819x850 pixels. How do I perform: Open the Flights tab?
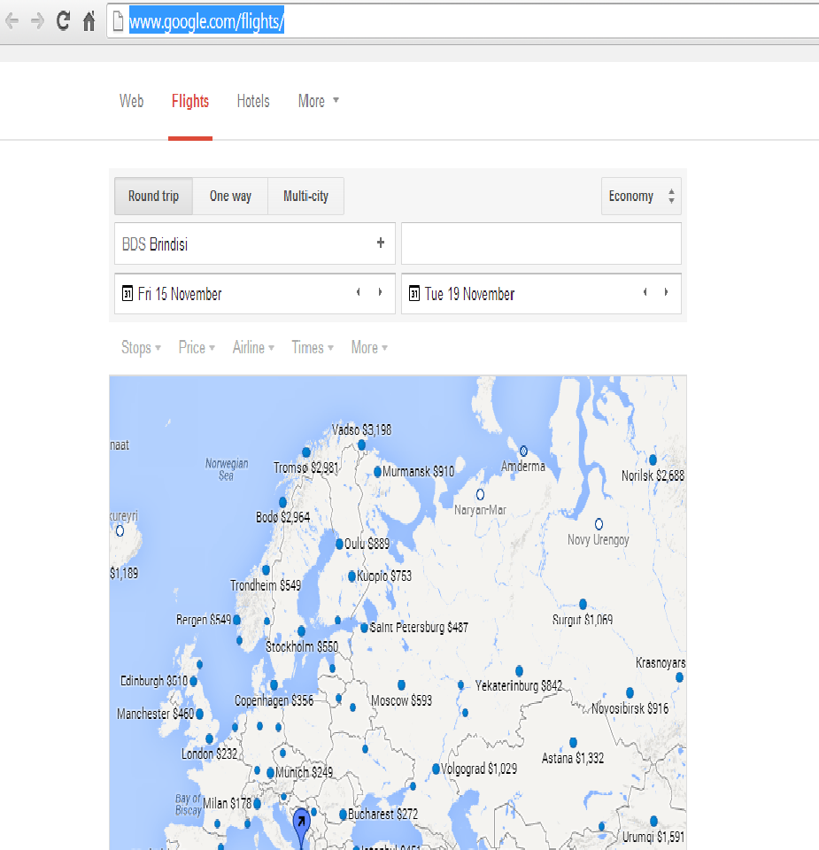190,101
